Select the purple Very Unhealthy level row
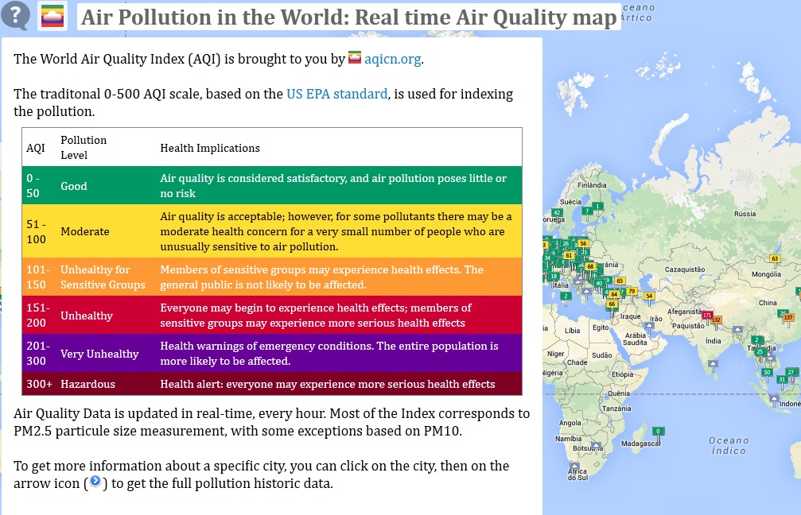Viewport: 801px width, 515px height. coord(272,354)
